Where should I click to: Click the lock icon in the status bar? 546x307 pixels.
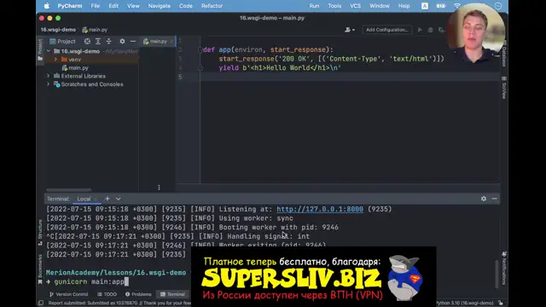point(501,303)
